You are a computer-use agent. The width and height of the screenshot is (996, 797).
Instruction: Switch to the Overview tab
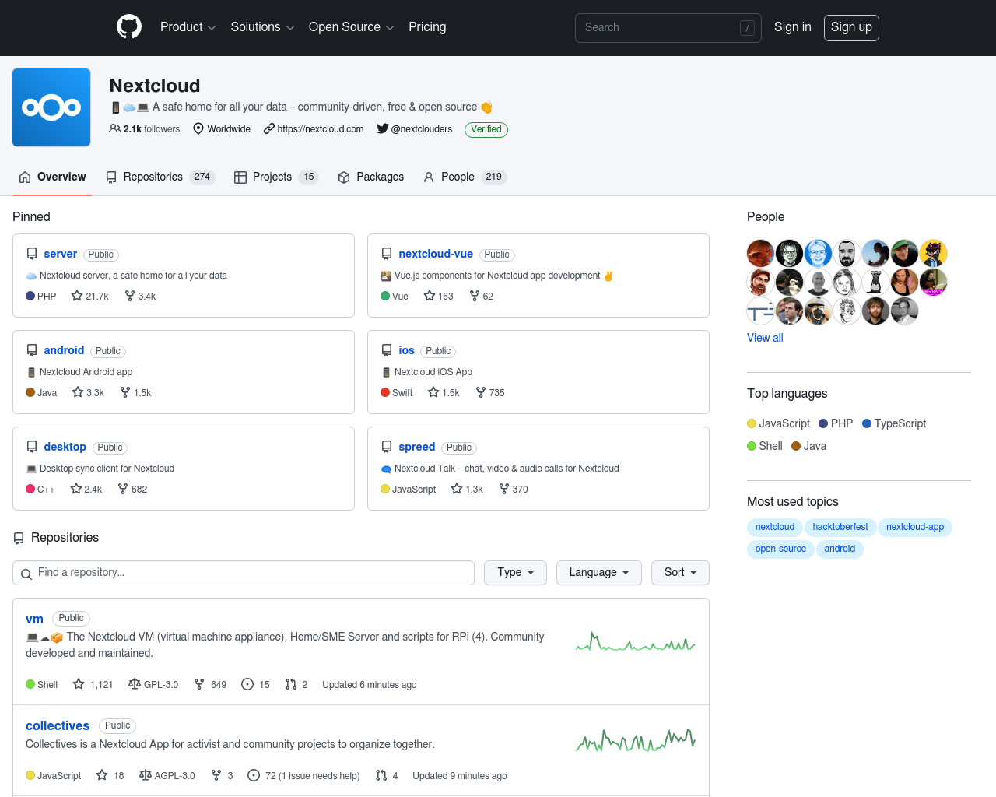[x=52, y=177]
